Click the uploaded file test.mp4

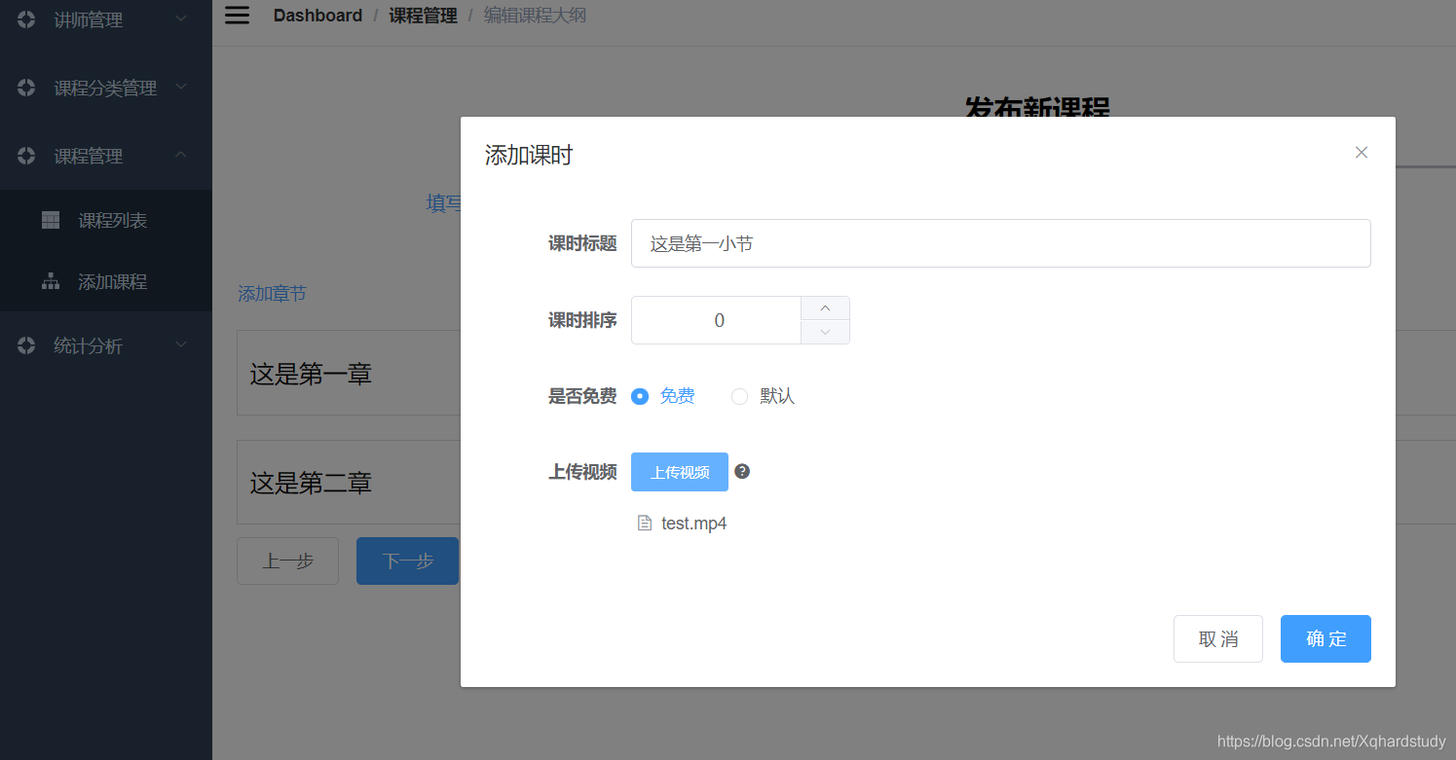693,524
